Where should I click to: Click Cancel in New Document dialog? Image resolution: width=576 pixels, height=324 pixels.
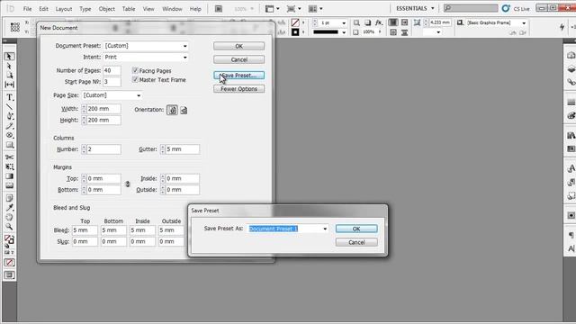pos(238,59)
